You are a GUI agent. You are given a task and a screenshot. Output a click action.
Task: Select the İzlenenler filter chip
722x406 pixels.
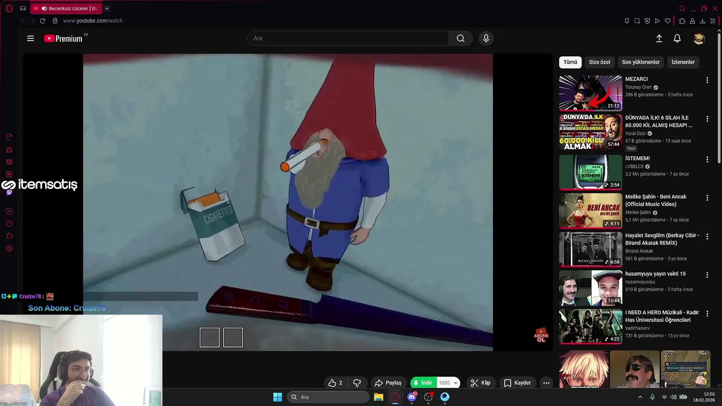(683, 62)
